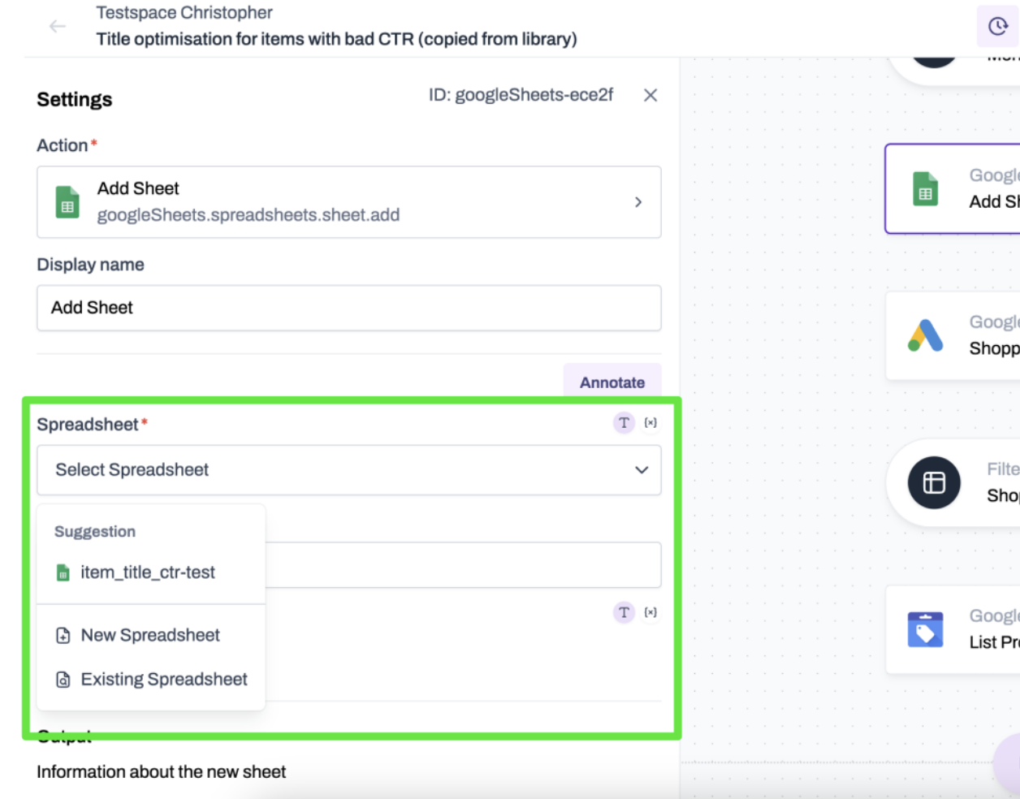Click the input field behind the dropdown menu
The image size is (1020, 799).
pos(463,565)
